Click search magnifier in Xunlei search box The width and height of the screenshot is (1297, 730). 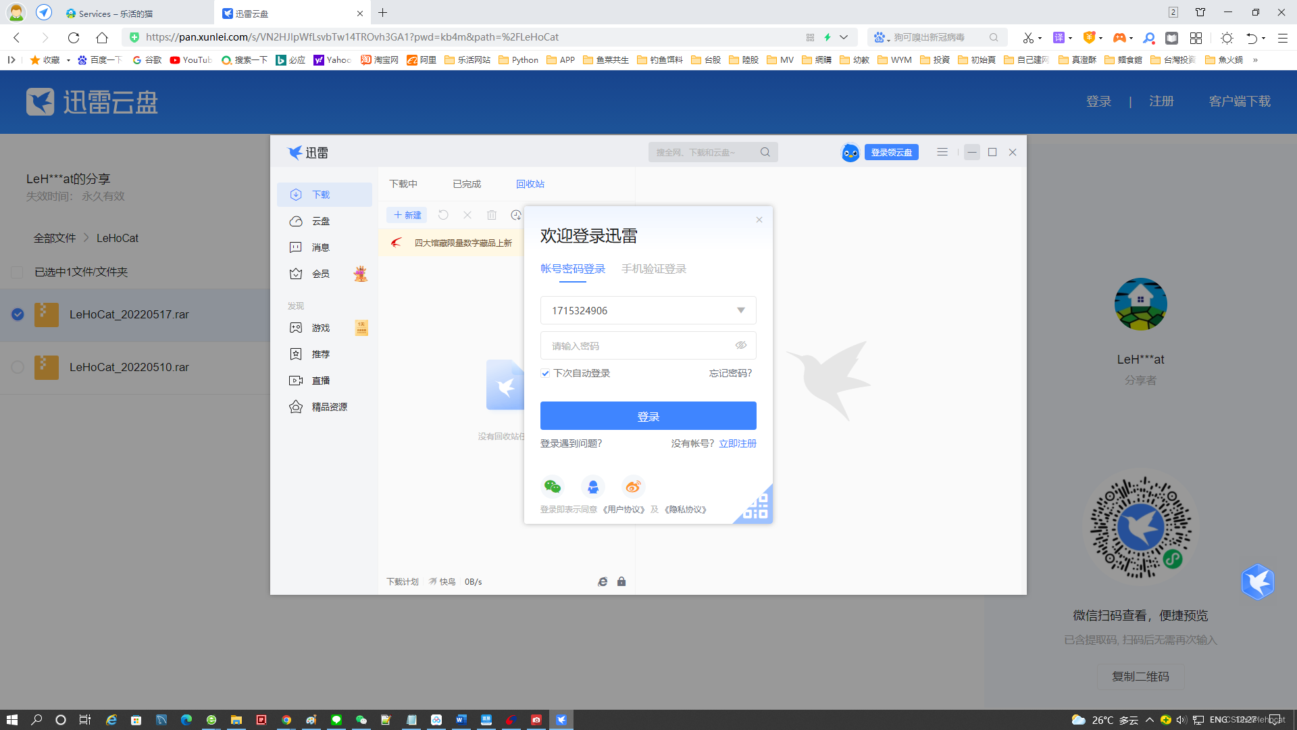click(x=765, y=152)
